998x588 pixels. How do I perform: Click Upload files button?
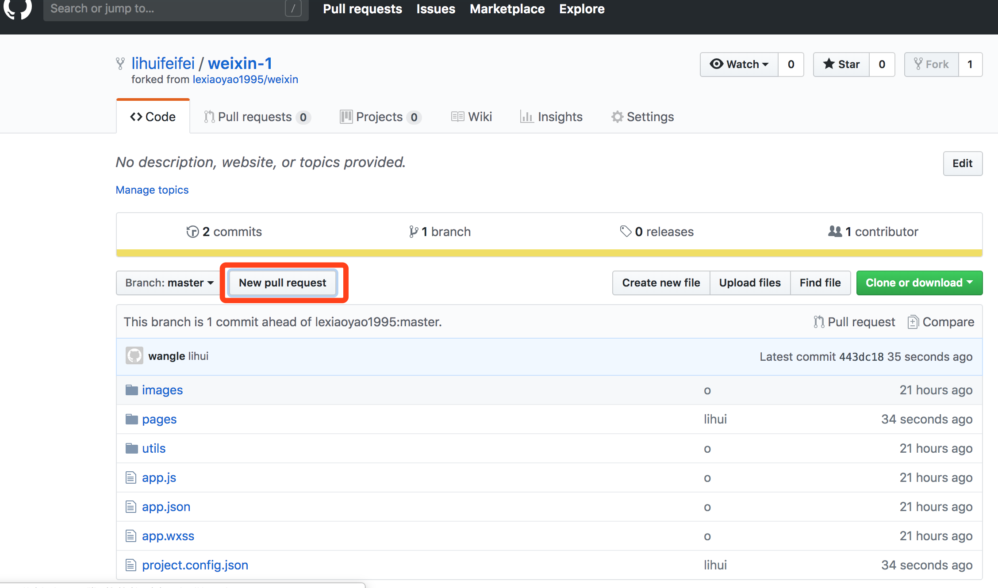(750, 283)
